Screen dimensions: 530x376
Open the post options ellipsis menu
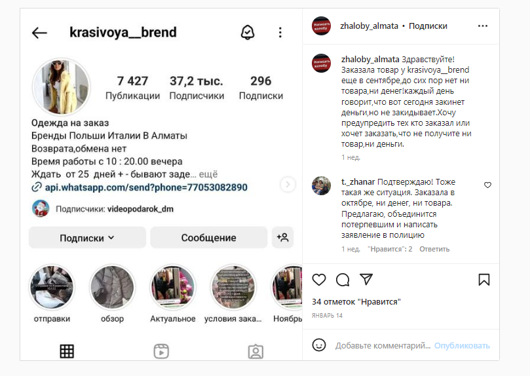(483, 26)
